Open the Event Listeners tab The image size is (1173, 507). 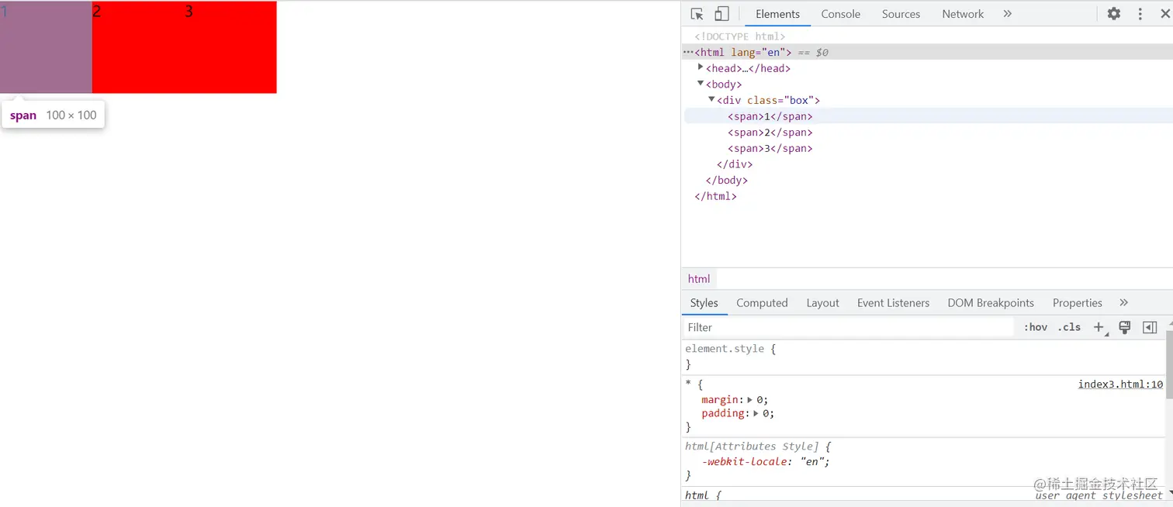click(x=893, y=303)
